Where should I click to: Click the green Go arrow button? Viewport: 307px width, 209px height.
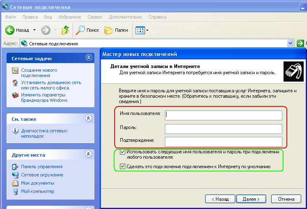(x=300, y=43)
